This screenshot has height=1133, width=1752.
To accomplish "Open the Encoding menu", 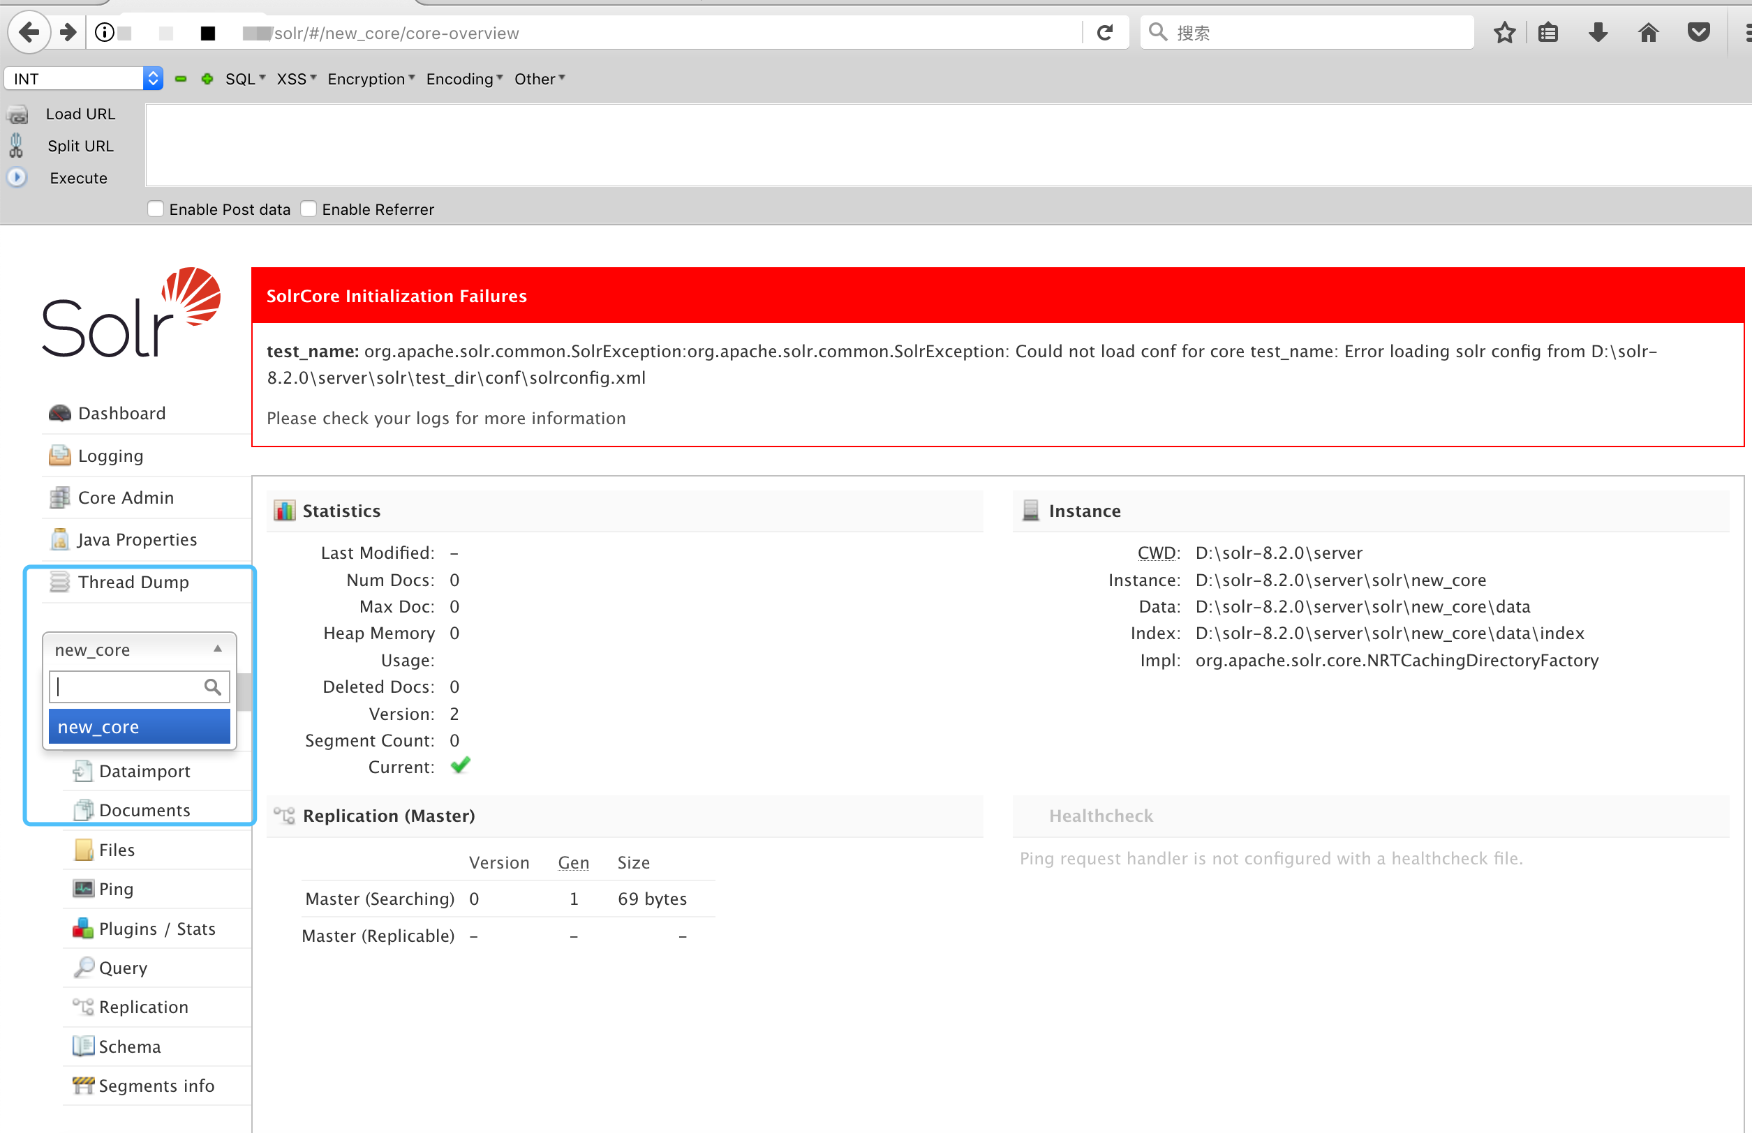I will point(463,79).
